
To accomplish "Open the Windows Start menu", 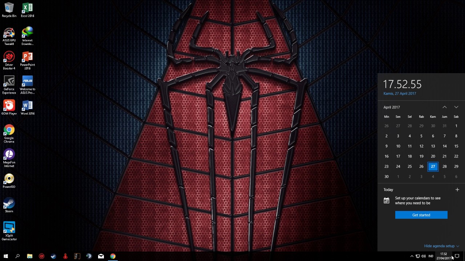I will coord(6,256).
